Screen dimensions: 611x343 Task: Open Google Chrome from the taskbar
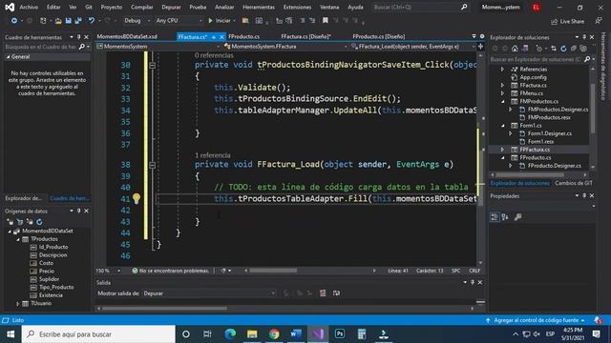click(x=274, y=334)
